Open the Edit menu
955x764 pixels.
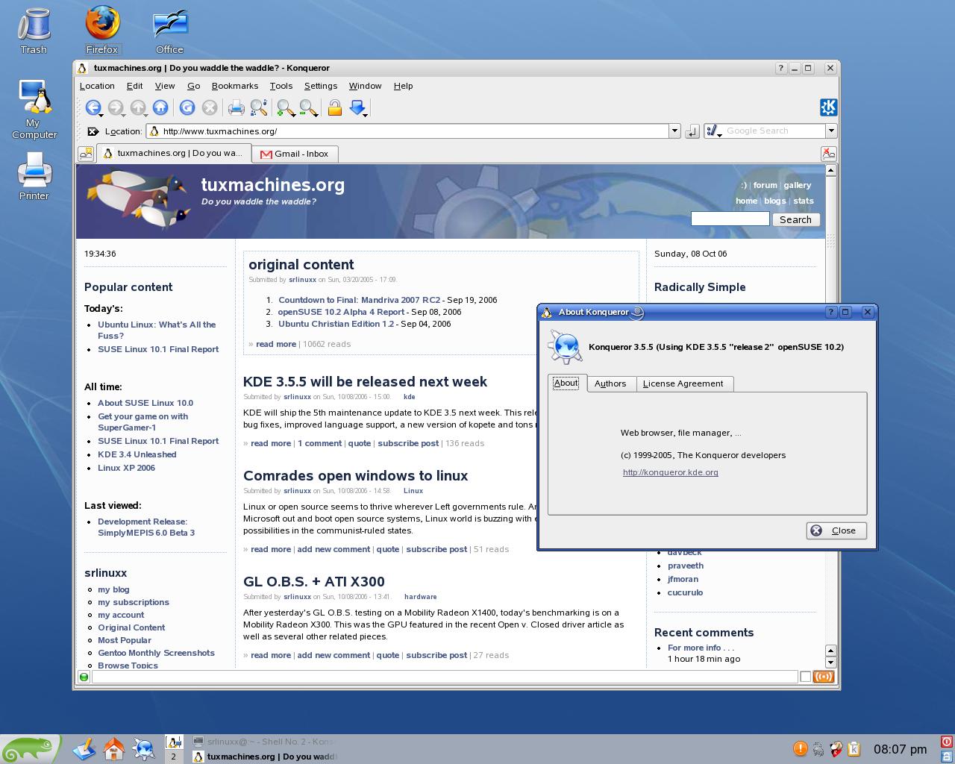(134, 86)
